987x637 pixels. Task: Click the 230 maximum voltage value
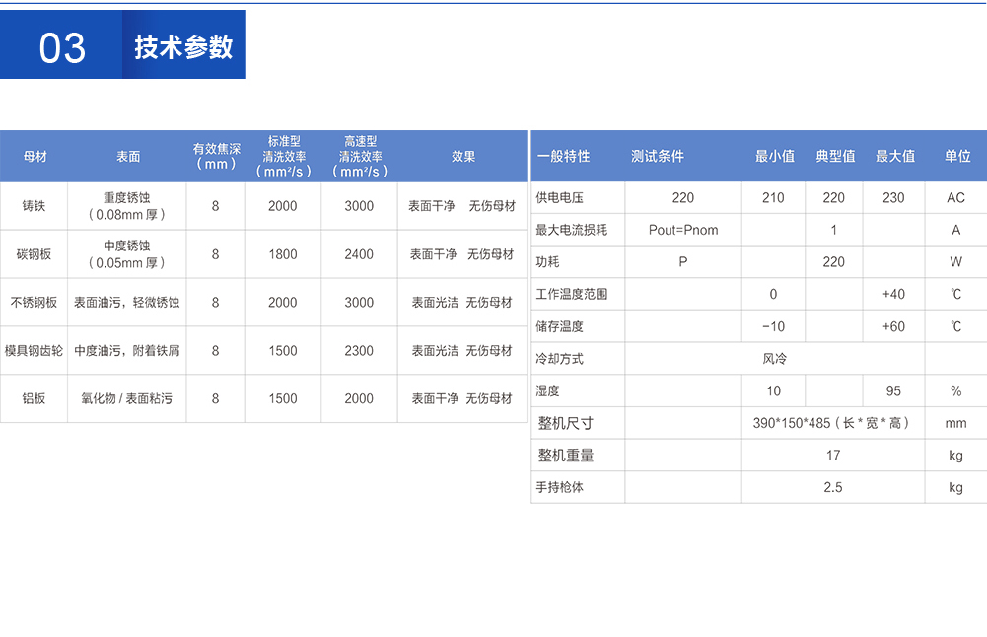point(893,197)
